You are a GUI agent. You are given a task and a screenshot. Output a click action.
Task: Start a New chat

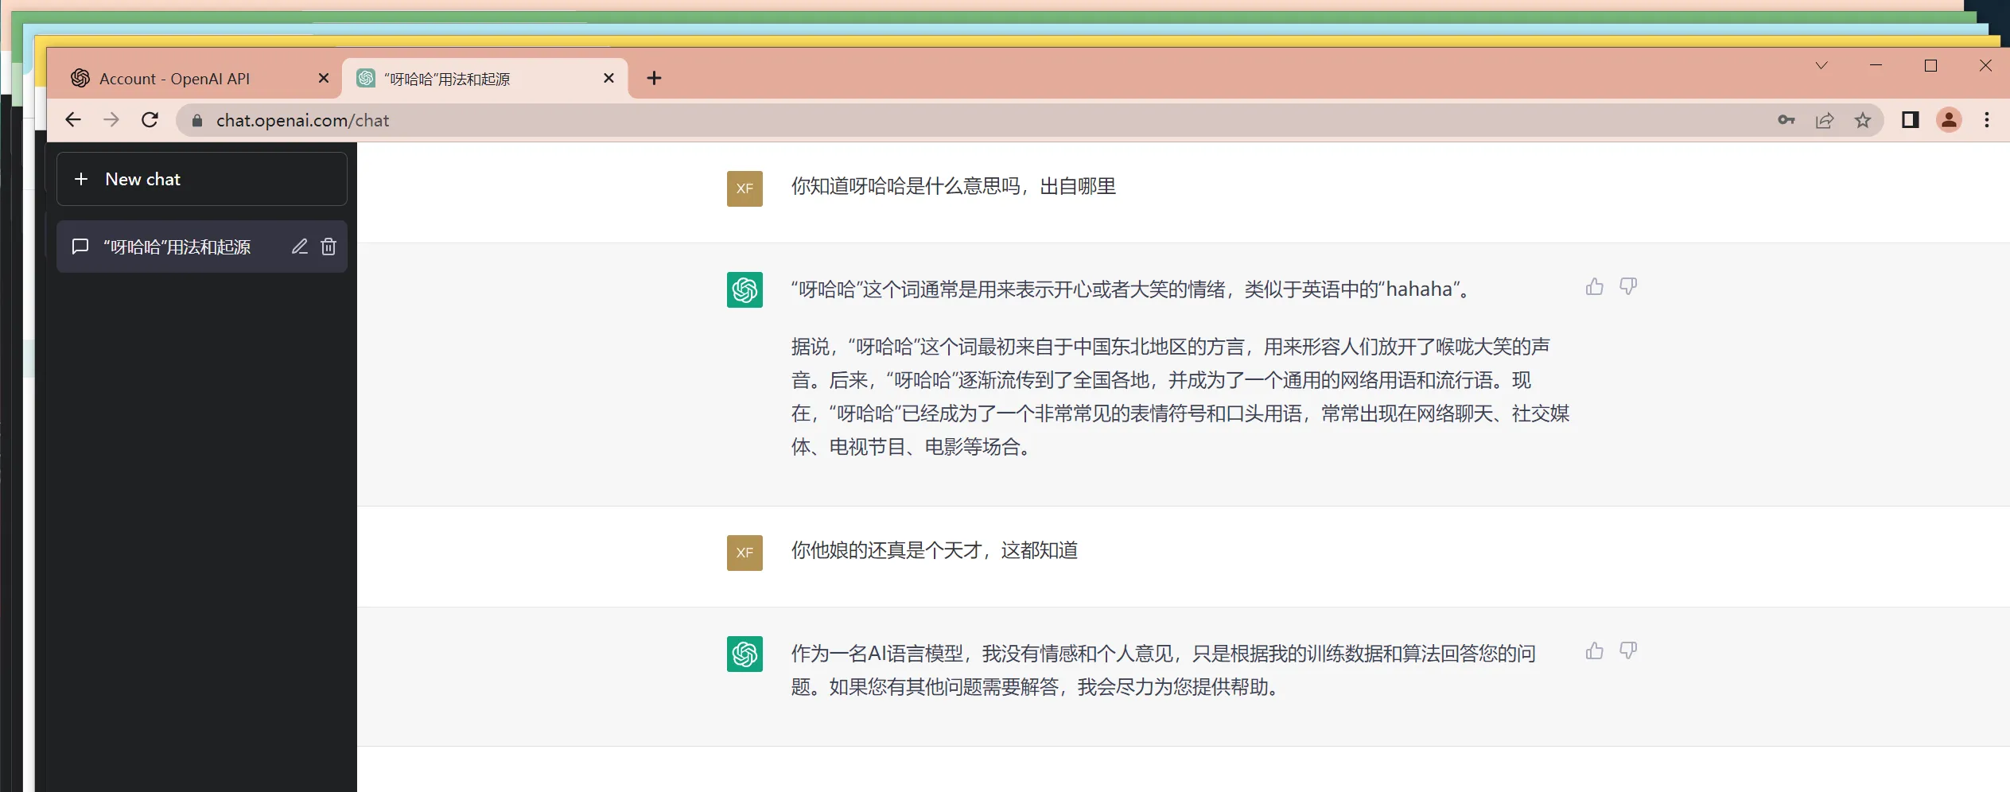(x=202, y=179)
